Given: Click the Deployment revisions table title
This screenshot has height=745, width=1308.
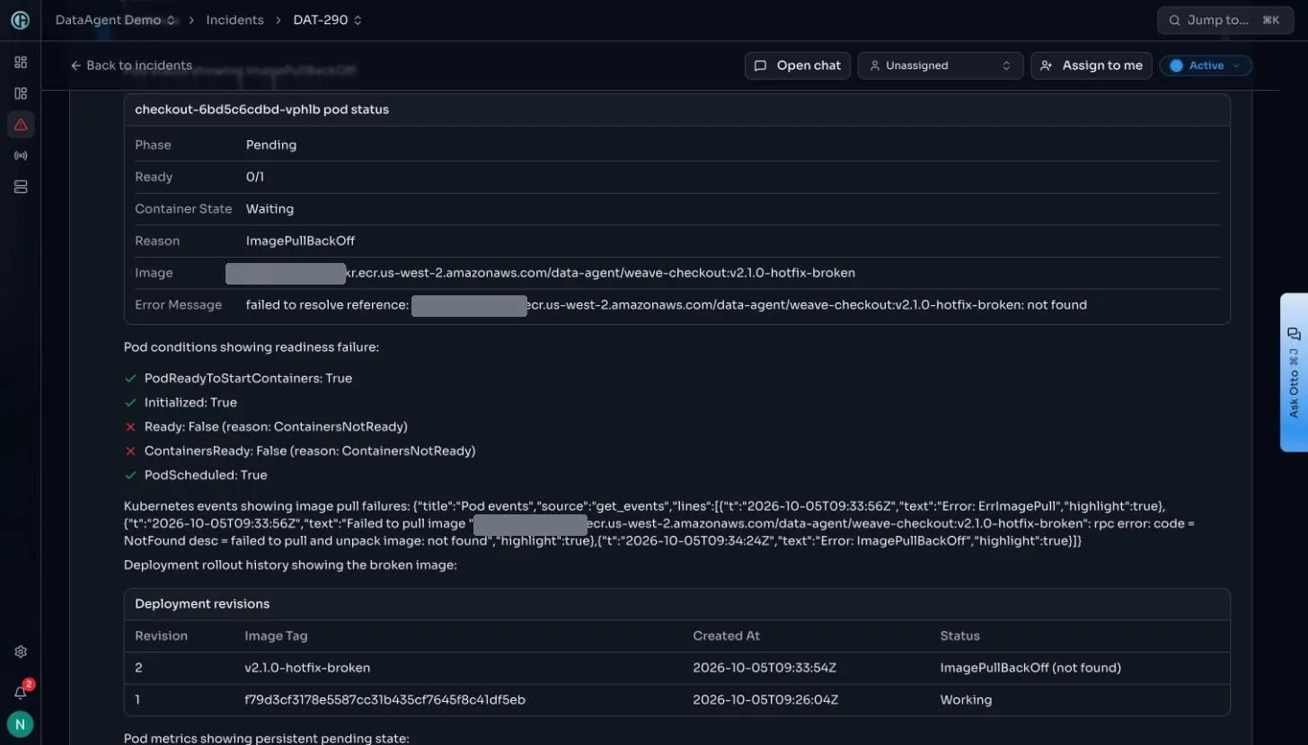Looking at the screenshot, I should pyautogui.click(x=202, y=604).
